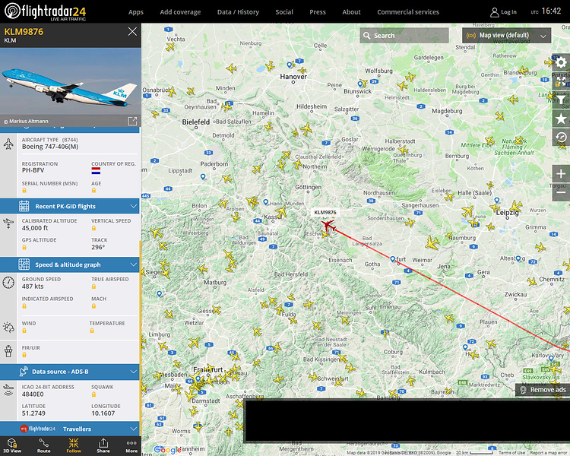The width and height of the screenshot is (570, 456).
Task: Zoom out the map with minus button
Action: pyautogui.click(x=561, y=192)
